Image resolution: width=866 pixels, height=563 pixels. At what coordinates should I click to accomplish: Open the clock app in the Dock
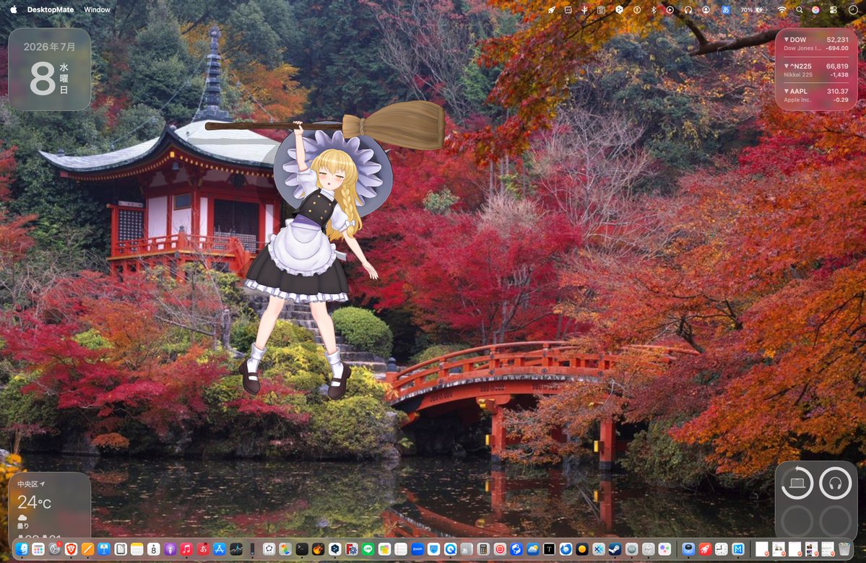(722, 549)
